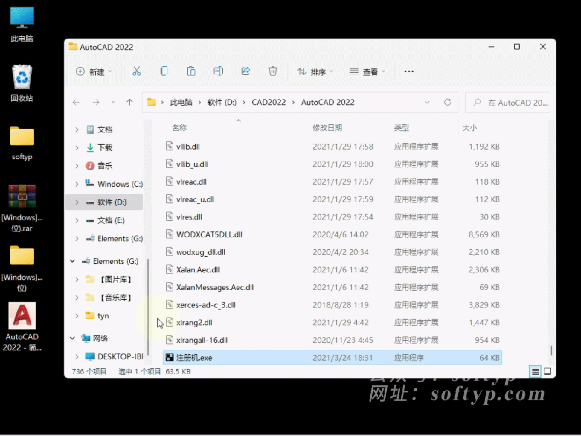Select softyp folder on desktop
The image size is (581, 436).
22,144
